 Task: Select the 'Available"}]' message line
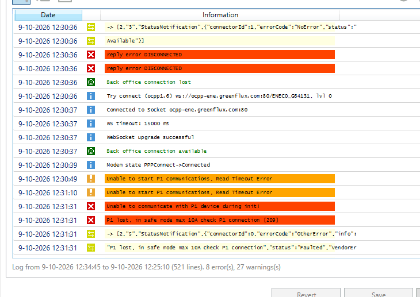[220, 41]
